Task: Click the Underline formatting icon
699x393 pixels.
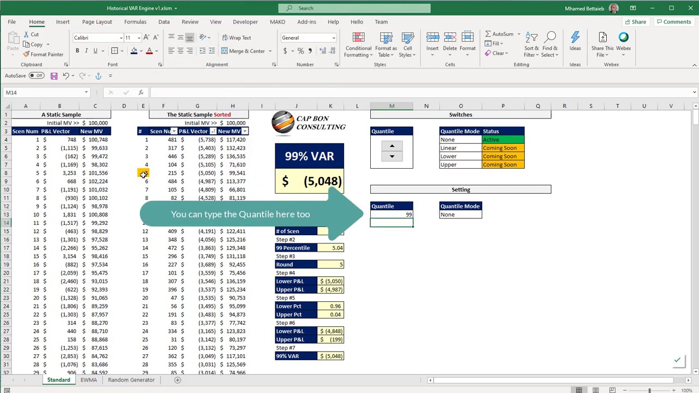Action: (x=95, y=51)
